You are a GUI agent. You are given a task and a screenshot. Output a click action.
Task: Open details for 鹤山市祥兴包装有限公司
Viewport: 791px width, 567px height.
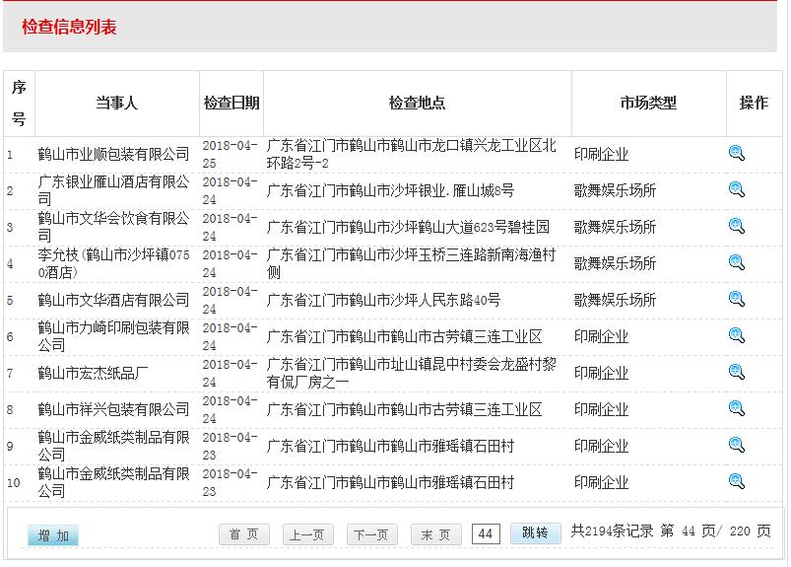click(x=737, y=408)
